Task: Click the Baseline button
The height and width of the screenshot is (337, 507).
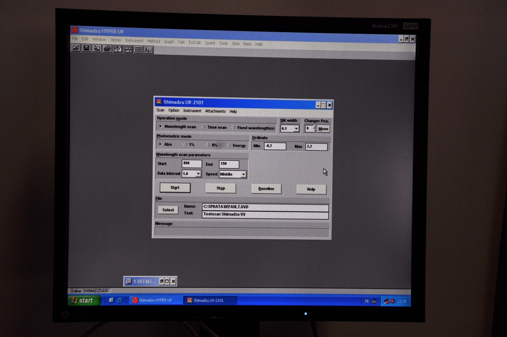Action: coord(266,189)
